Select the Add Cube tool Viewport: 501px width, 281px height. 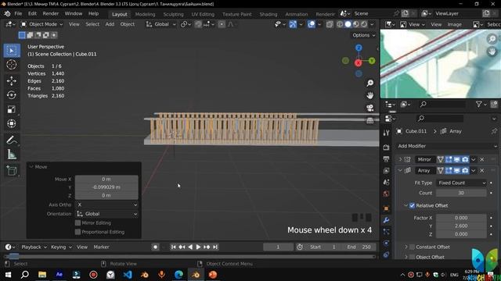pos(12,171)
